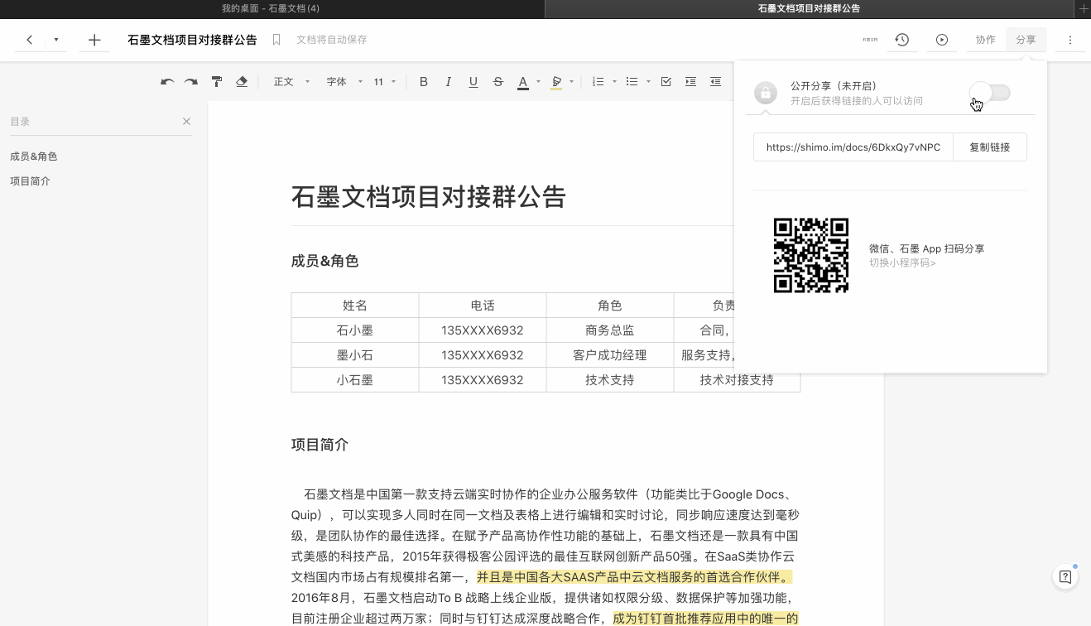Enable the 公开分享 public sharing switch

991,93
